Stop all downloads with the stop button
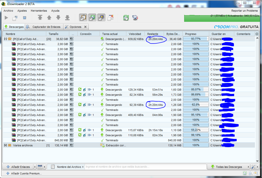Screen dimensions: 262x178 [x=25, y=17]
